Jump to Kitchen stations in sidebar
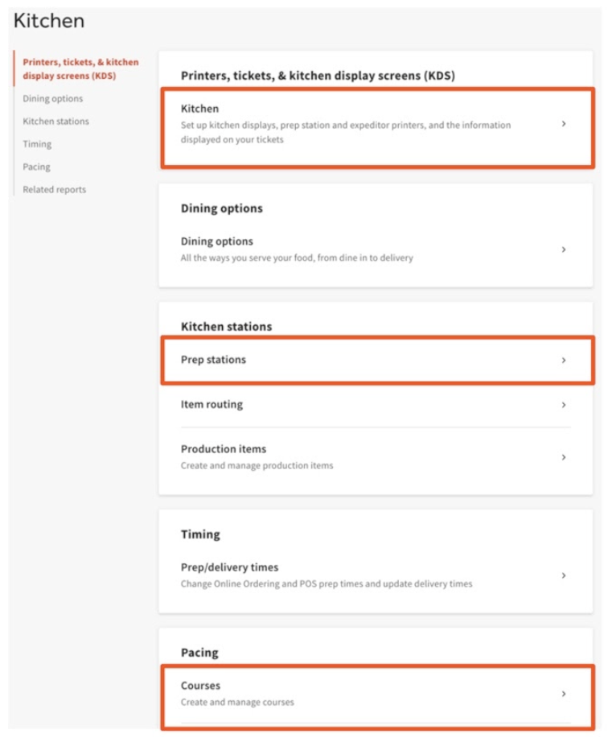Screen dimensions: 608x742 56,122
